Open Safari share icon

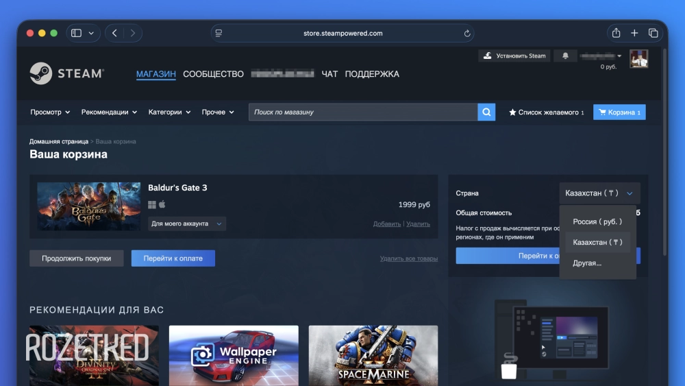(616, 33)
